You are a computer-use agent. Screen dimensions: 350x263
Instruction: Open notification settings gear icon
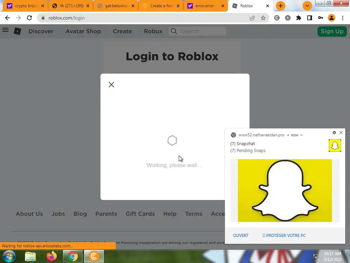[334, 133]
